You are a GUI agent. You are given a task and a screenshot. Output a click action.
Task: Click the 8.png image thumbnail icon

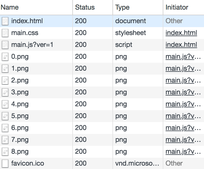[5, 151]
